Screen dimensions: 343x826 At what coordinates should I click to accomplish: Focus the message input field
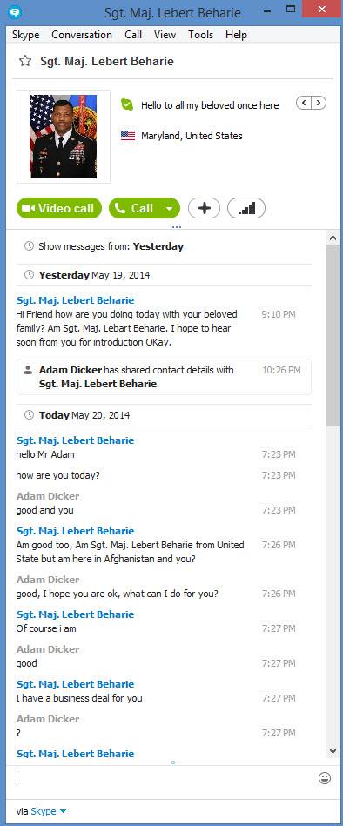(164, 777)
